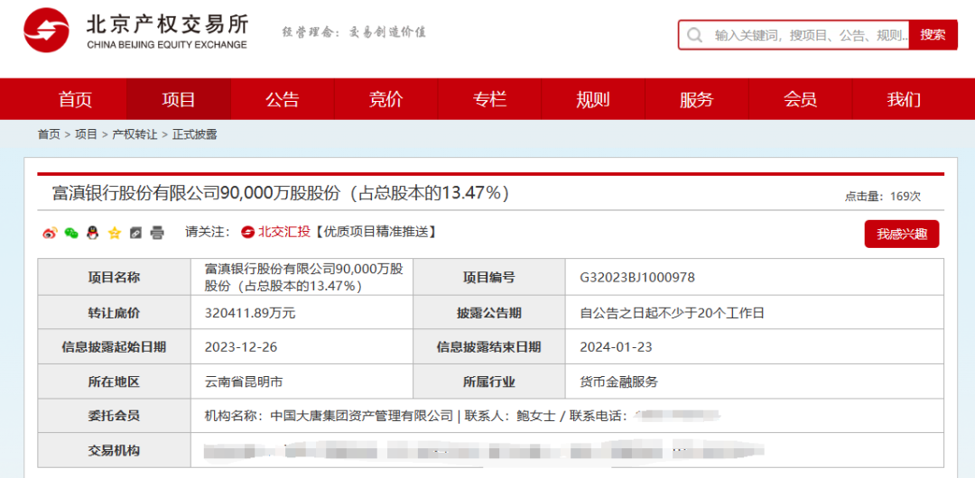This screenshot has height=478, width=975.
Task: Switch to the 专栏 section
Action: click(490, 99)
